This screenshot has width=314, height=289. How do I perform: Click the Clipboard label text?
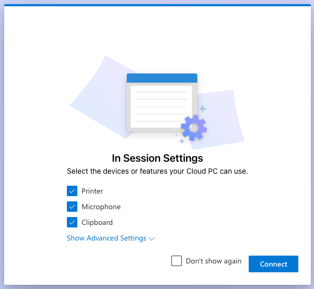[x=97, y=222]
